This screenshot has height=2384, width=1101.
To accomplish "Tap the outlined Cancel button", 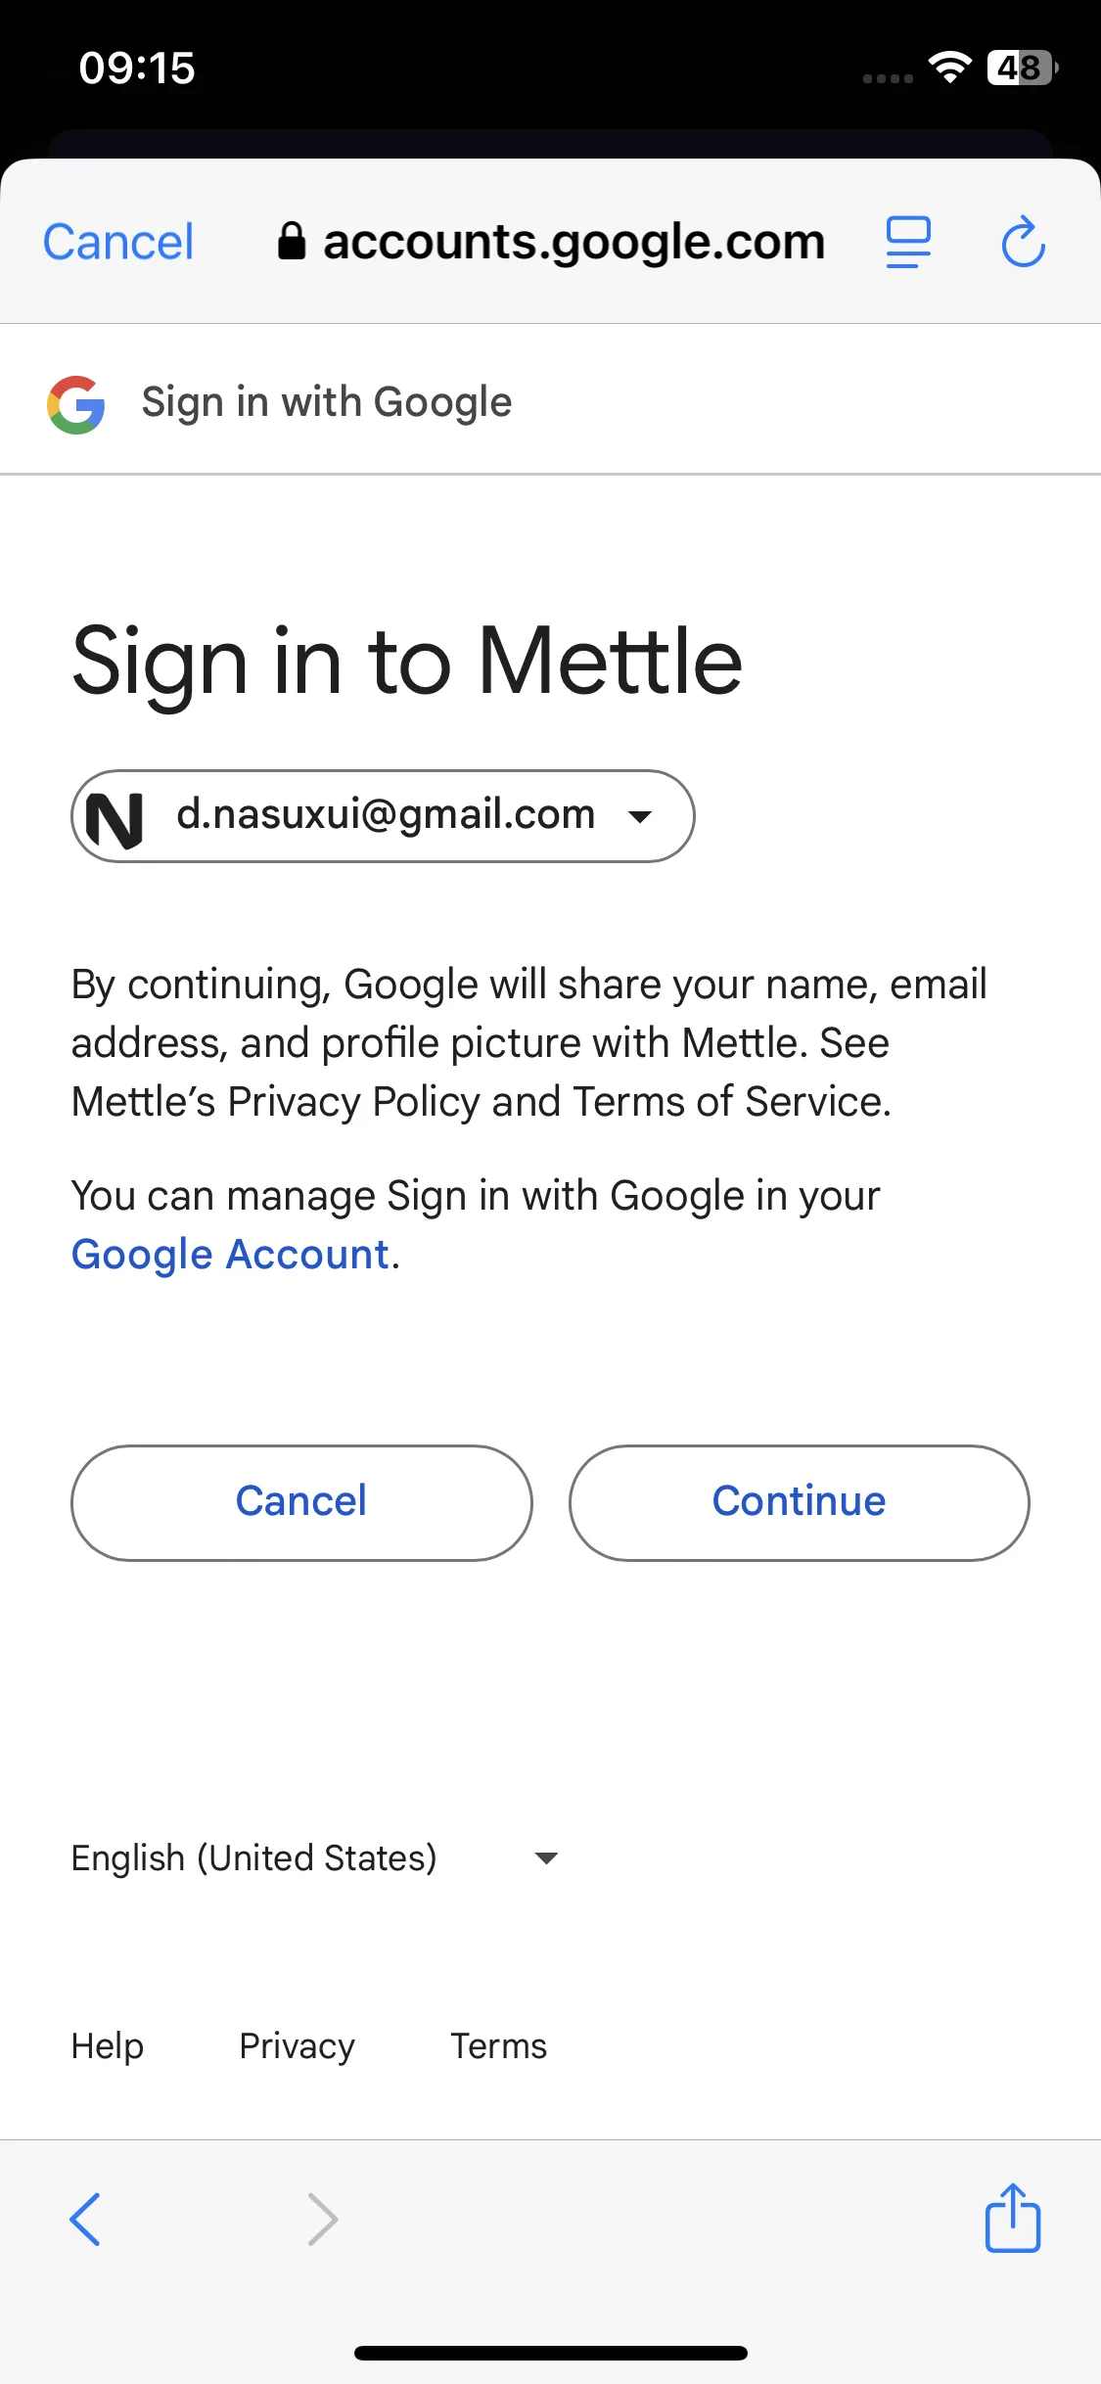I will [301, 1502].
